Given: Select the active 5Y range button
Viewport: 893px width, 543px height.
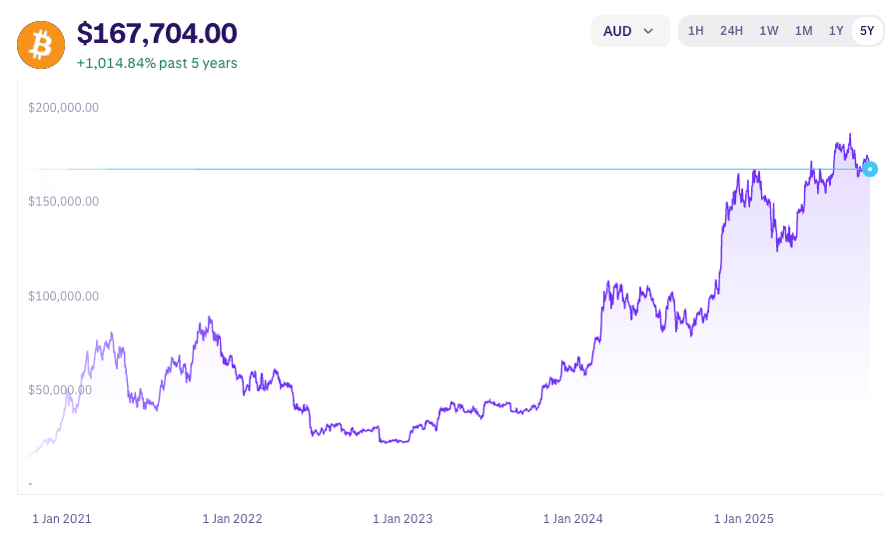Looking at the screenshot, I should [x=867, y=31].
